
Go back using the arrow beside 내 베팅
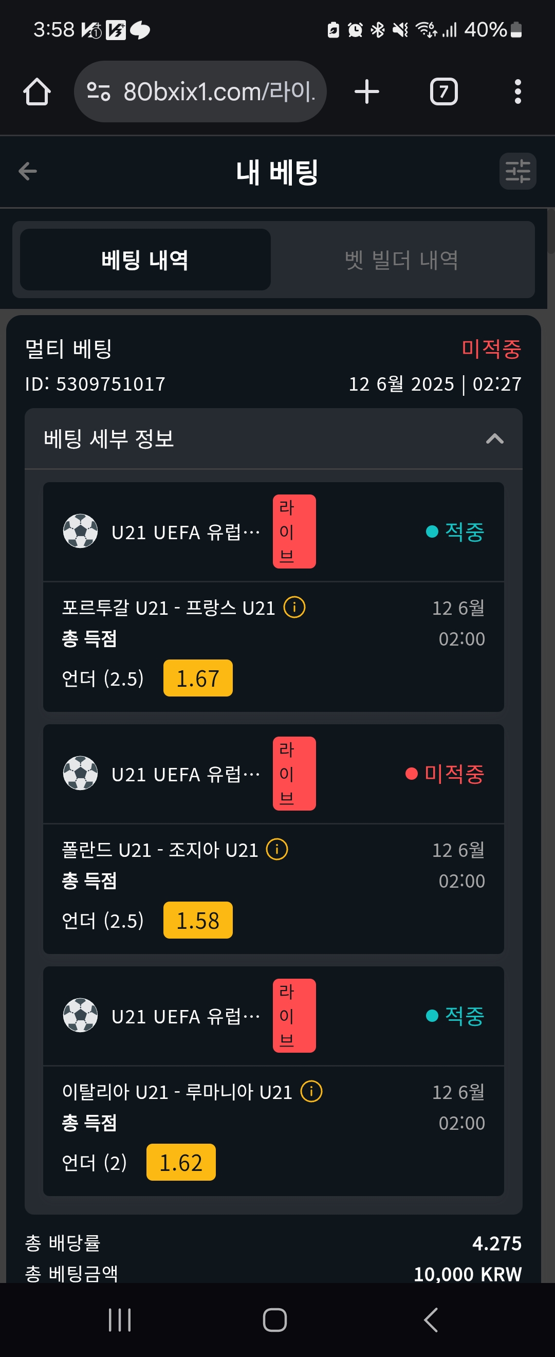point(27,171)
